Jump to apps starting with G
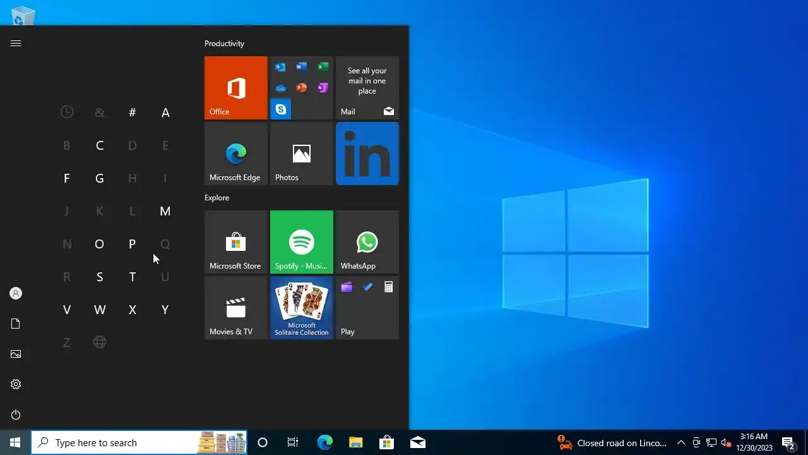This screenshot has height=455, width=808. click(99, 178)
